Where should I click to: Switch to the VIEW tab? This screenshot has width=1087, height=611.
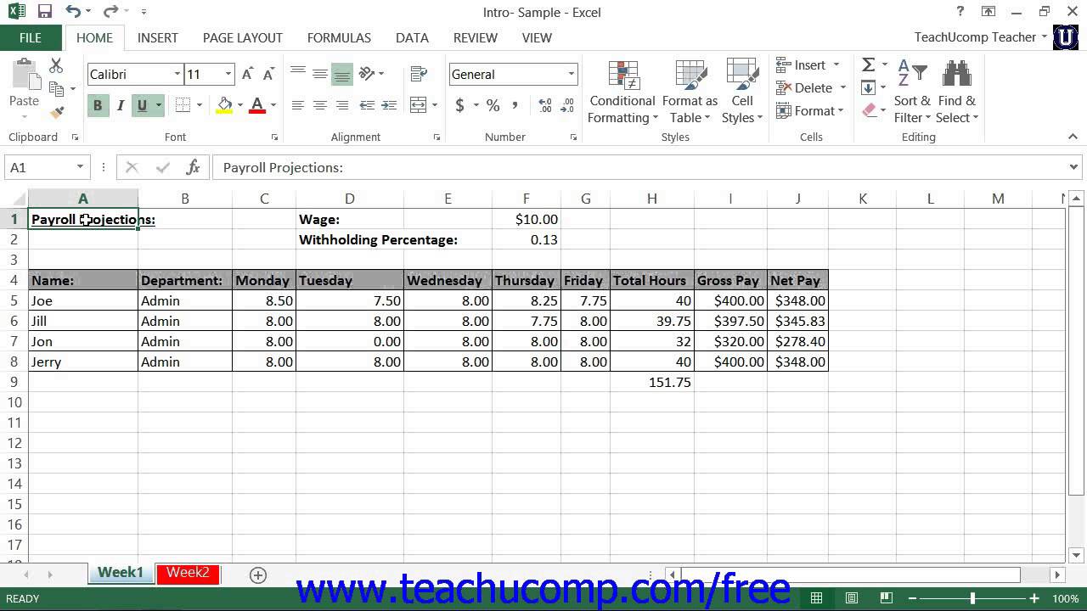tap(537, 37)
